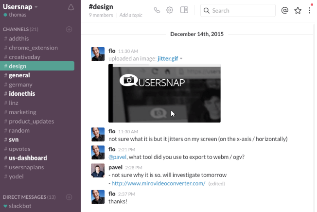Click the DIRECT MESSAGES (13) header
The width and height of the screenshot is (317, 212).
[29, 197]
